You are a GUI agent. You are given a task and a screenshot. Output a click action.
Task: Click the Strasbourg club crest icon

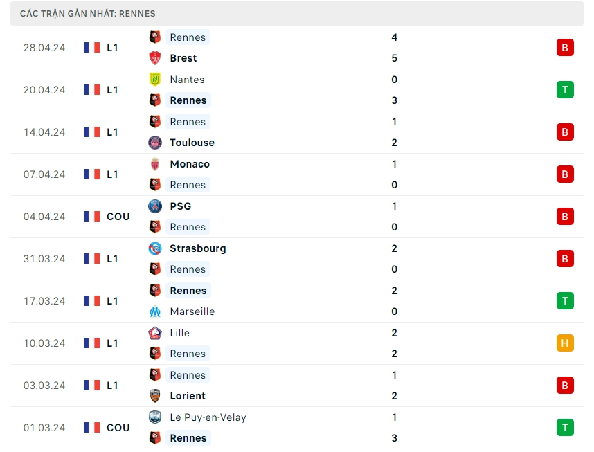tap(155, 248)
